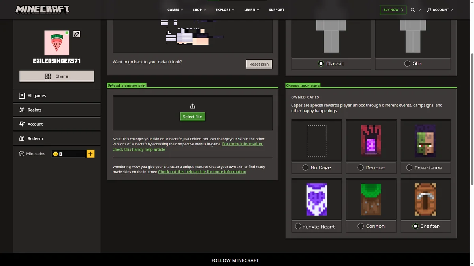474x266 pixels.
Task: Click the Follow Minecraft footer text
Action: point(235,260)
